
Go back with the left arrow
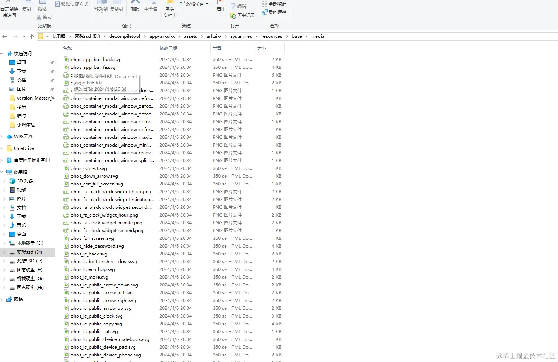click(4, 36)
